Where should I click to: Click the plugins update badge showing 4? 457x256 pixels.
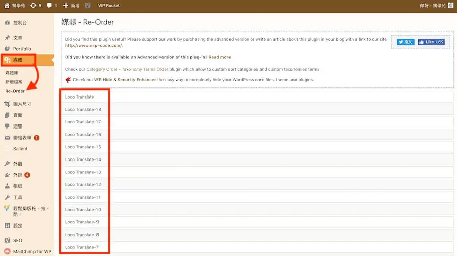coord(27,175)
